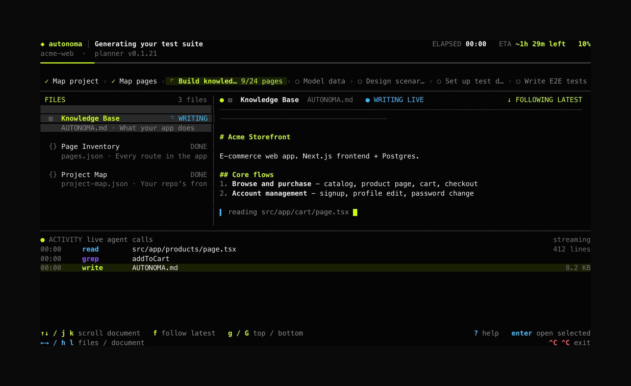Select the Build knowledge 9/24 pages step

coord(226,81)
